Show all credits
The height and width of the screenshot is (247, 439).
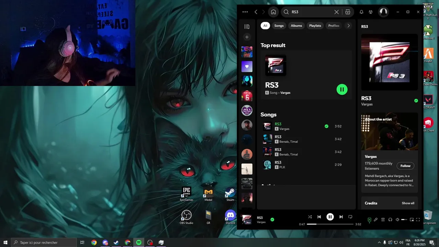[408, 203]
